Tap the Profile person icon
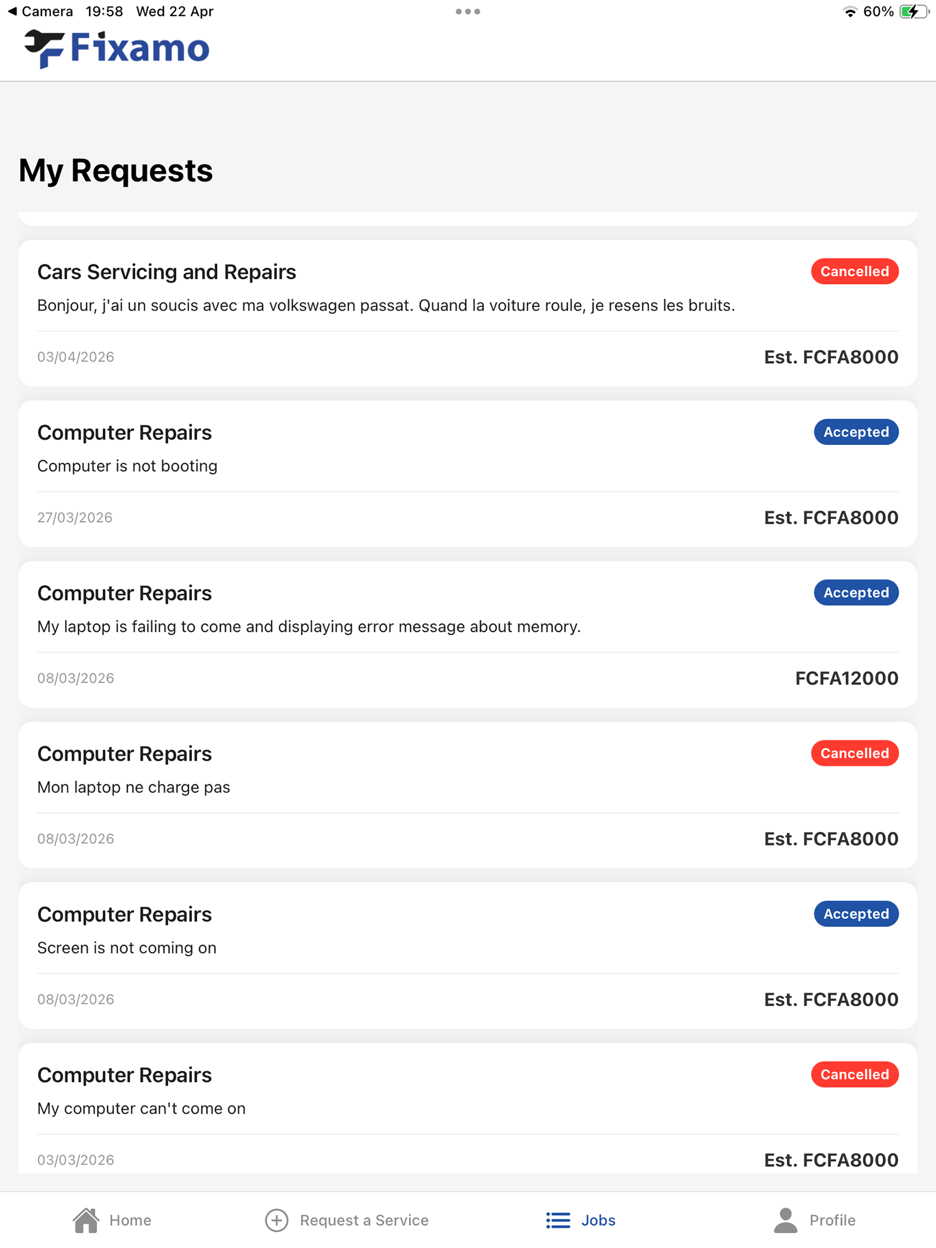The width and height of the screenshot is (936, 1248). [x=785, y=1220]
